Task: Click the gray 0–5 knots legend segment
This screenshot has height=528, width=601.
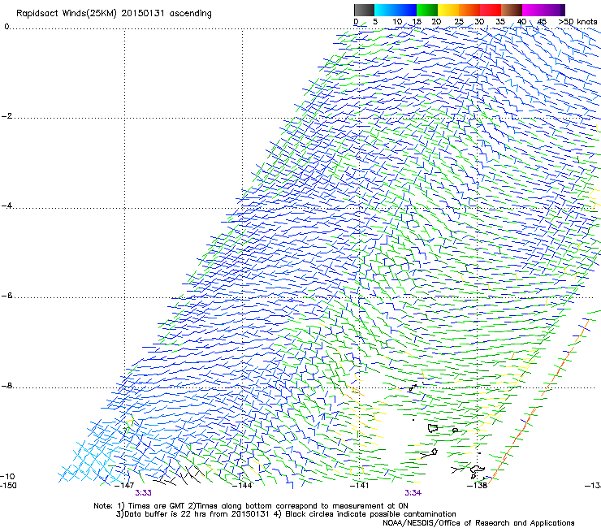Action: click(364, 10)
